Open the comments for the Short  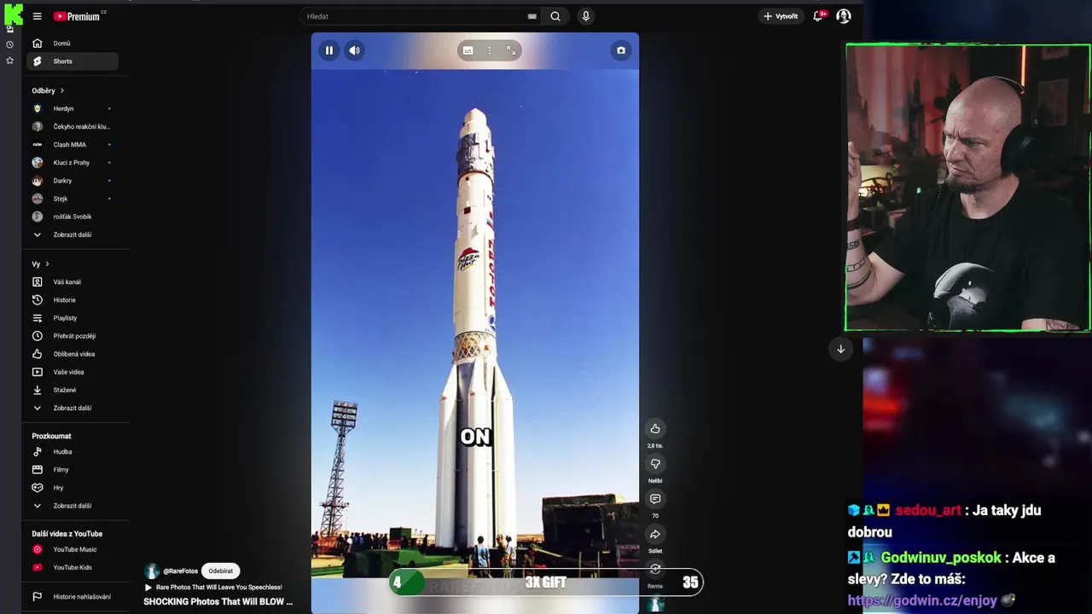coord(655,499)
